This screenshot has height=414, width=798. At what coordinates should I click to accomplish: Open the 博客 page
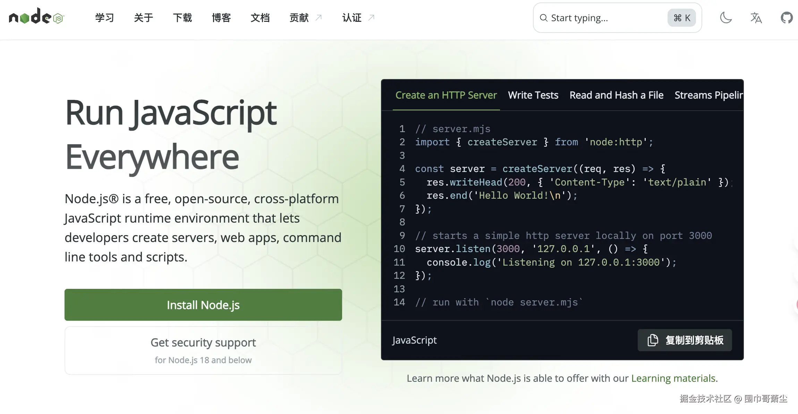(221, 18)
